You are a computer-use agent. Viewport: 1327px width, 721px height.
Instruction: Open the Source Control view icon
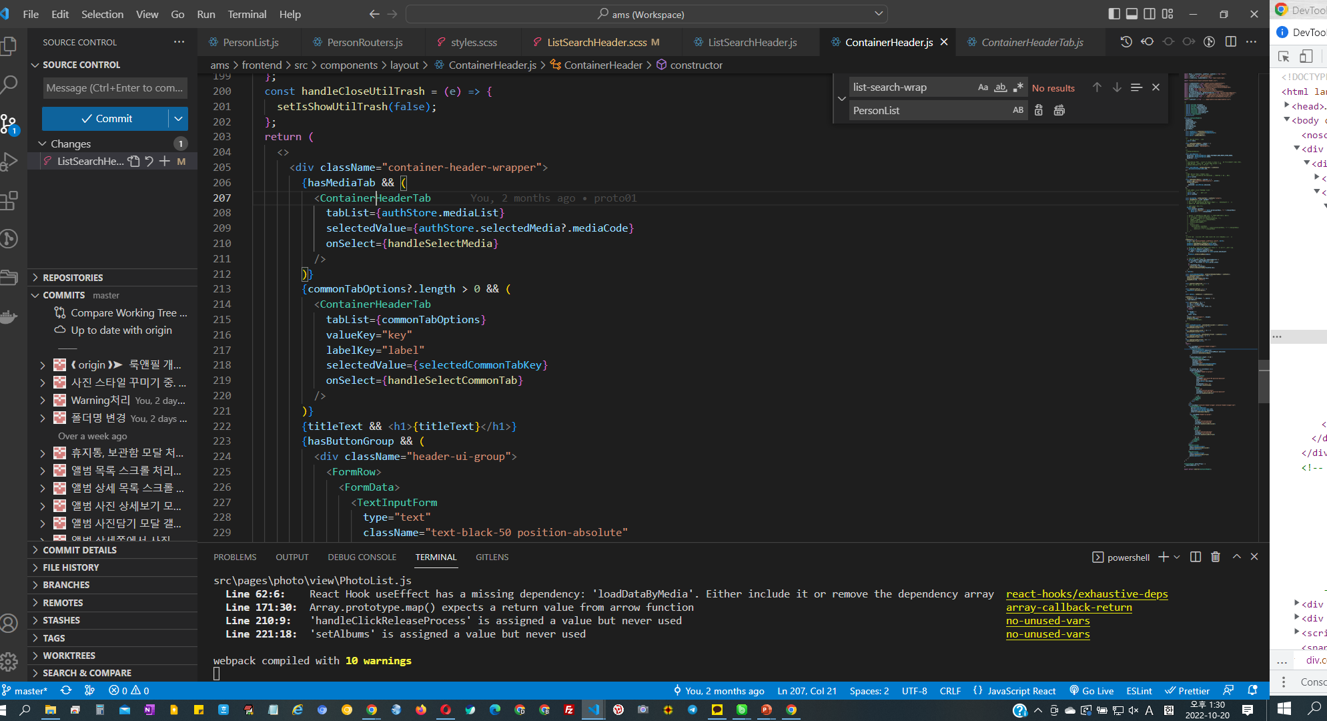pos(10,124)
